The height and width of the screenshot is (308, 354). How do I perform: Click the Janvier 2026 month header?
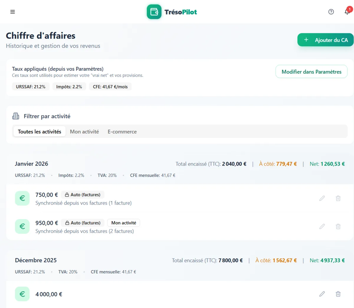click(32, 164)
